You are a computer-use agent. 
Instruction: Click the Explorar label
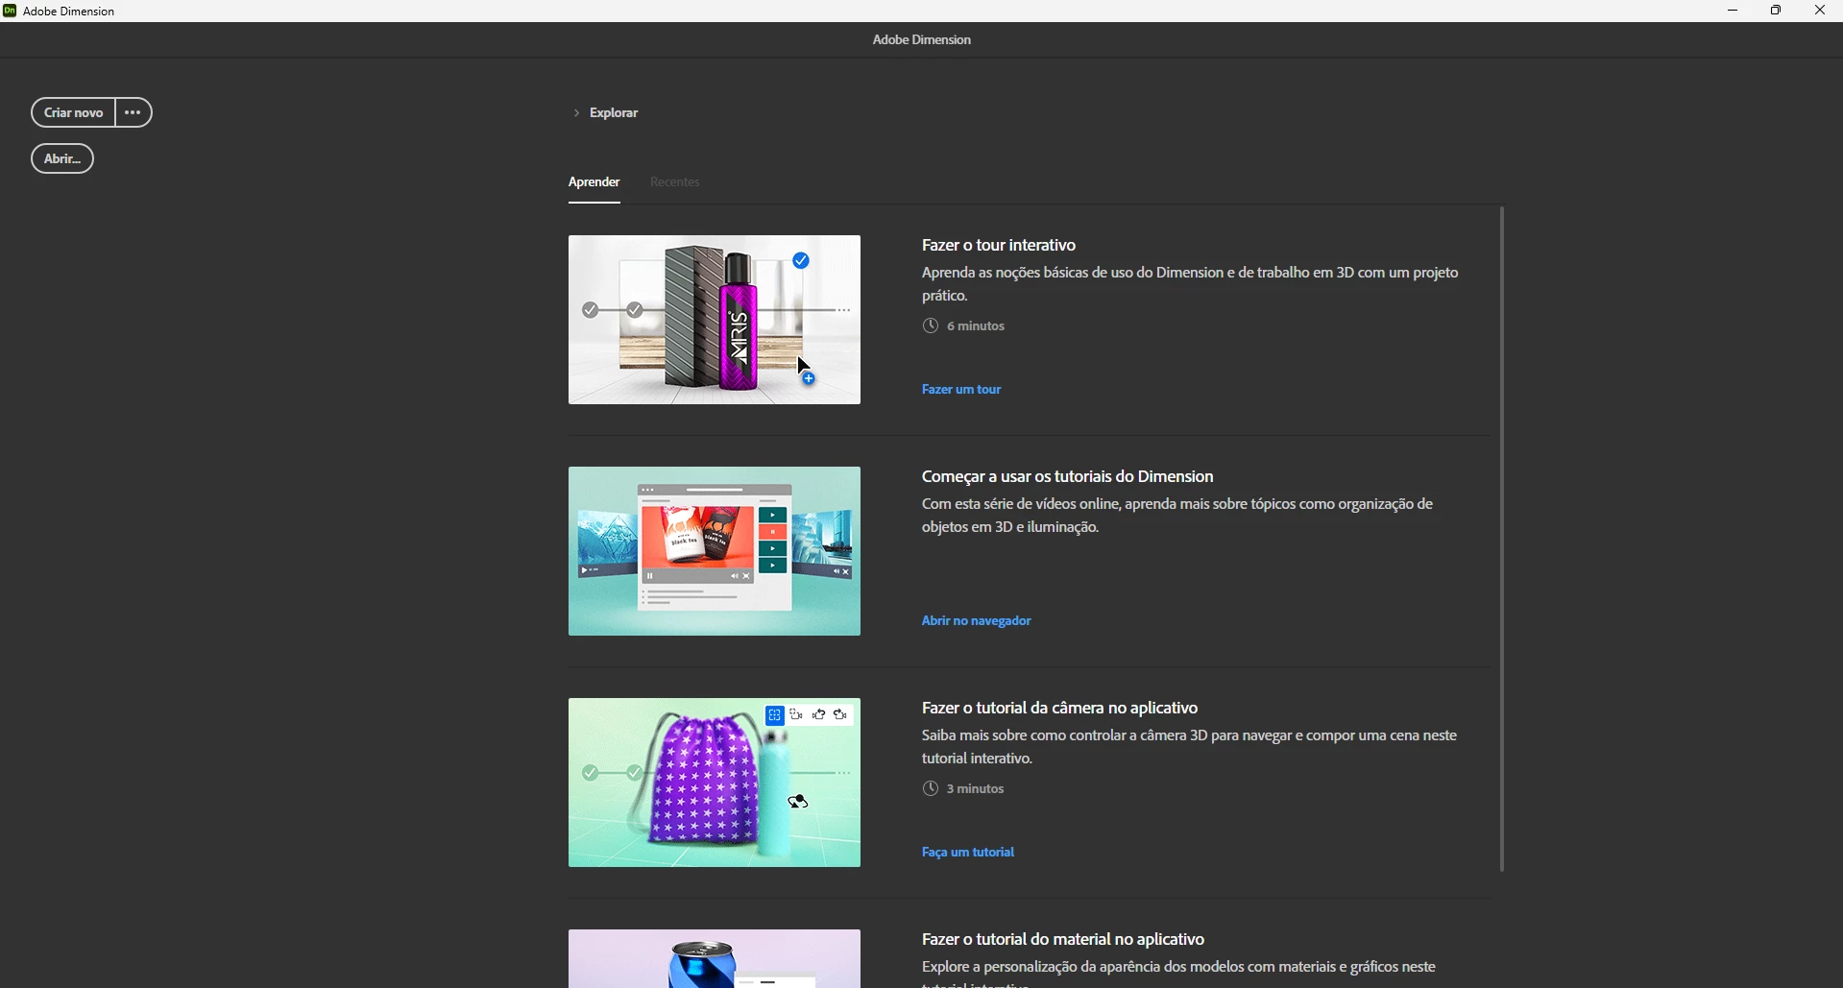tap(614, 113)
